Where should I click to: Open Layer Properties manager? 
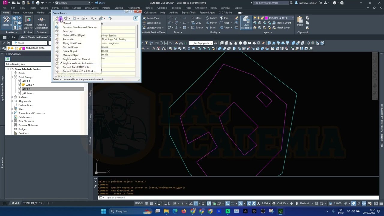[x=246, y=23]
